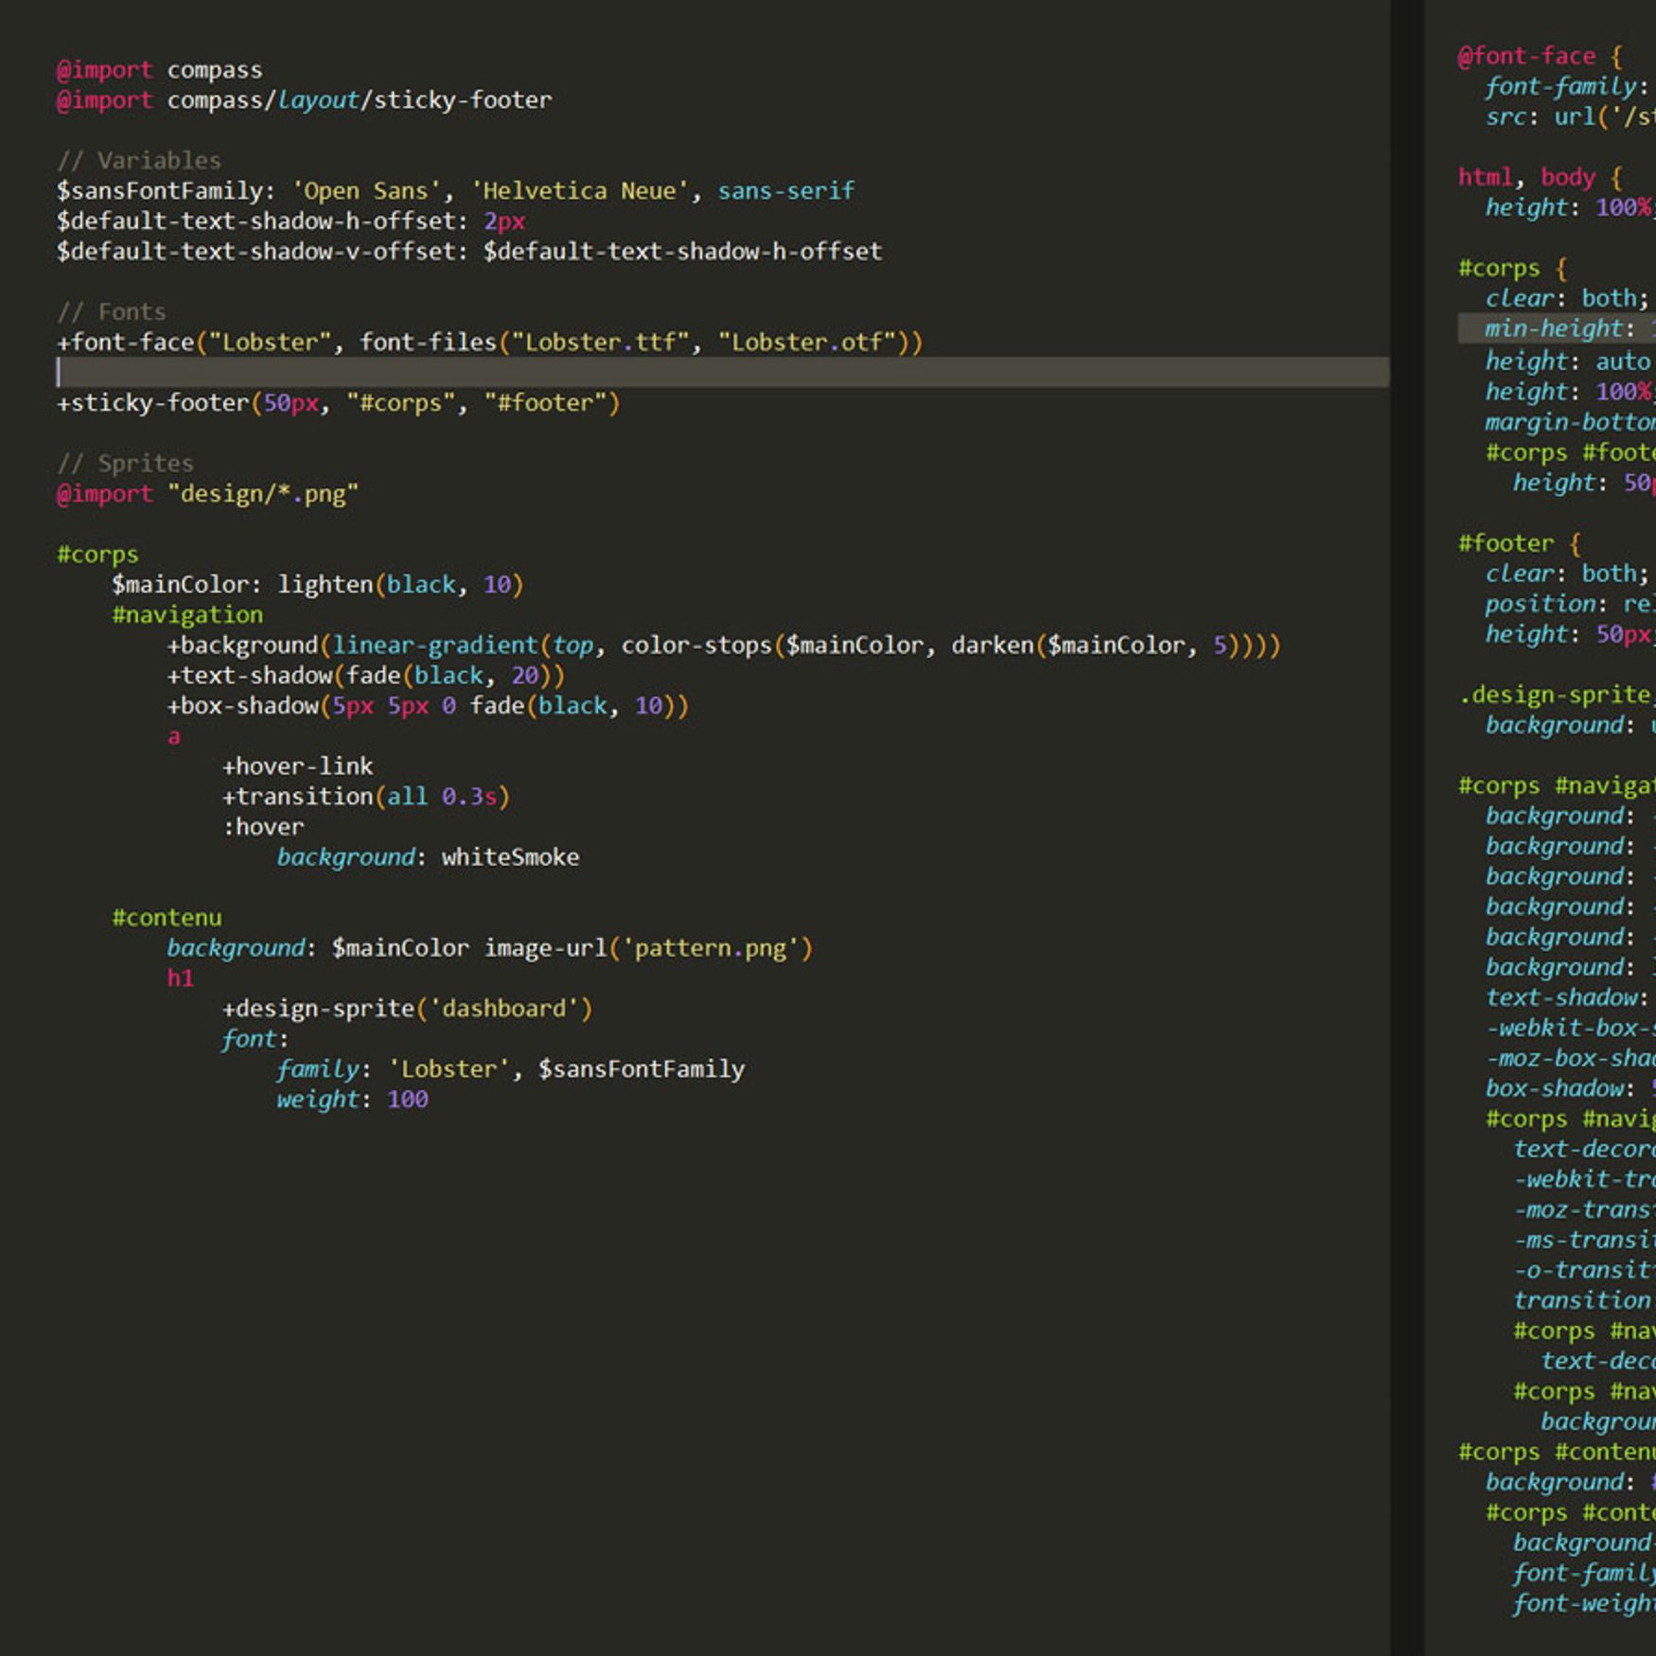Viewport: 1656px width, 1656px height.
Task: Click '-webkit-box-' shadow line in the right pane
Action: tap(1570, 1029)
